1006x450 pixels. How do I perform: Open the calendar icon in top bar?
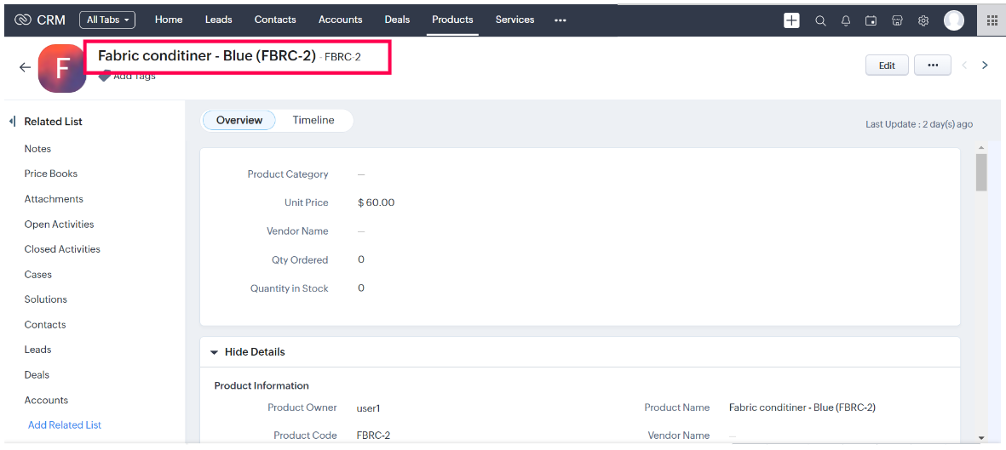[871, 20]
